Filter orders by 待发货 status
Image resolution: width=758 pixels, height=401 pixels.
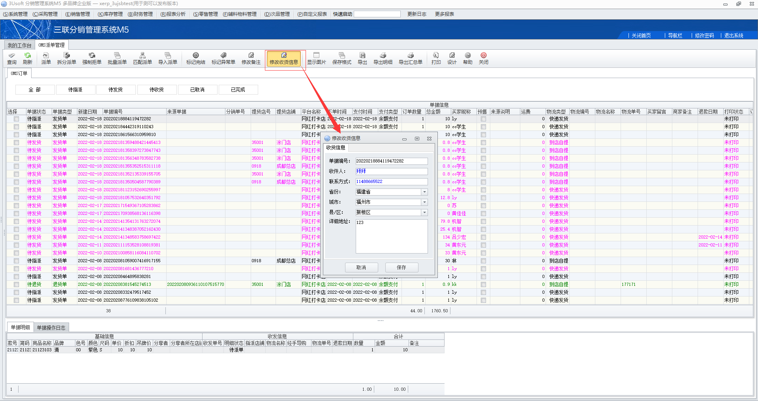(116, 90)
